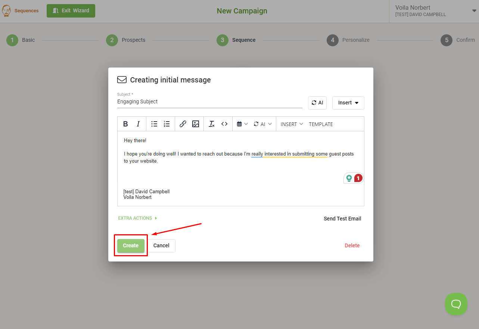
Task: Click the lightbulb suggestion badge showing 1
Action: click(x=353, y=178)
